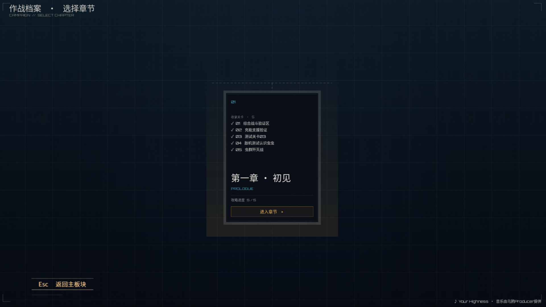The width and height of the screenshot is (546, 307).
Task: Click the 音乐由乌鸦Producer提供 credit
Action: (x=518, y=301)
